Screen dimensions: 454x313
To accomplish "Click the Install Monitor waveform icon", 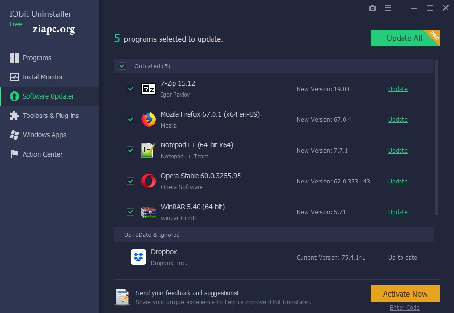I will click(x=14, y=77).
